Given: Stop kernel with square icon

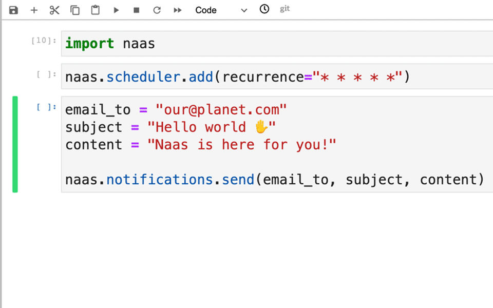Looking at the screenshot, I should [136, 10].
